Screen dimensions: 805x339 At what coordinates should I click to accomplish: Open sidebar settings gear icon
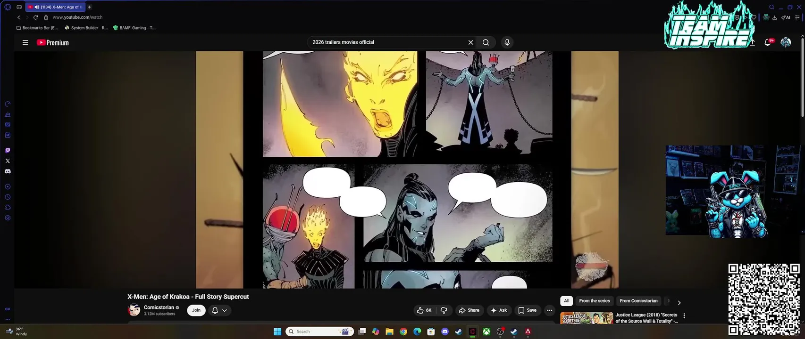[x=8, y=218]
